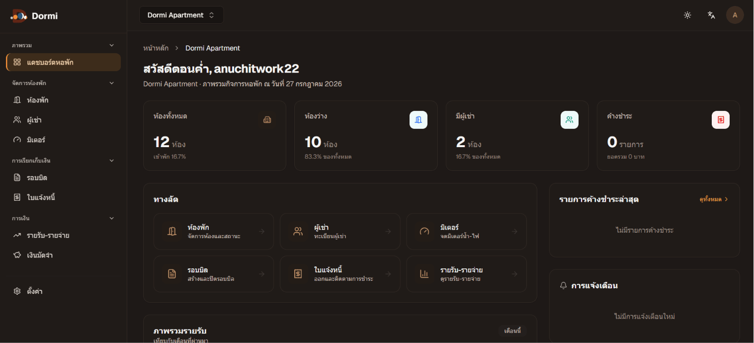
Task: Click the ห้องทั้งหมด 12 ห้อง stat card
Action: tap(215, 136)
